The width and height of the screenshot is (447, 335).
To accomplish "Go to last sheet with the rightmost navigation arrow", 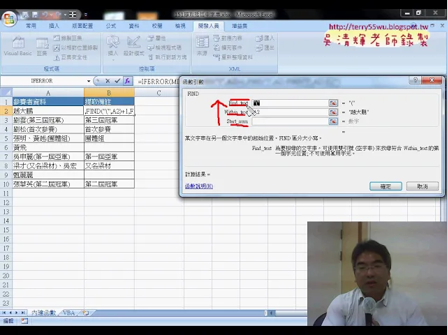I will pos(23,313).
